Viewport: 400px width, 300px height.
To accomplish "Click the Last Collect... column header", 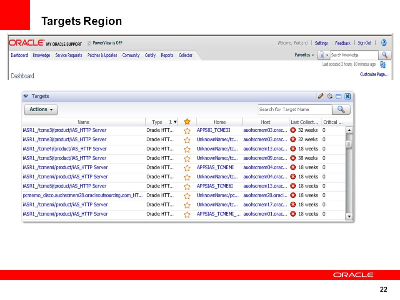I will 304,122.
